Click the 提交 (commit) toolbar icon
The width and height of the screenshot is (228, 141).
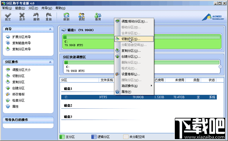pyautogui.click(x=8, y=17)
